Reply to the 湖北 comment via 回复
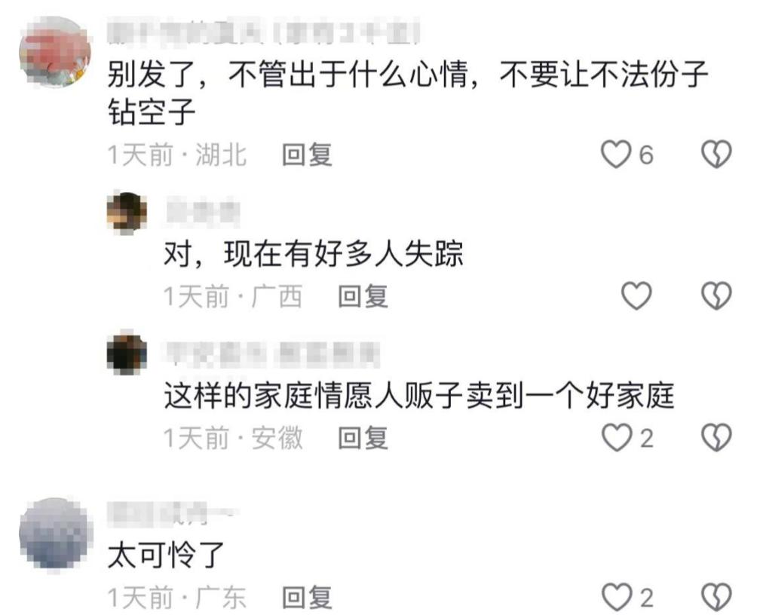The width and height of the screenshot is (757, 615). point(307,155)
